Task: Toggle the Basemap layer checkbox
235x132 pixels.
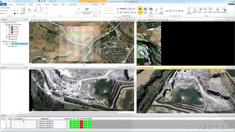Action: (6, 37)
